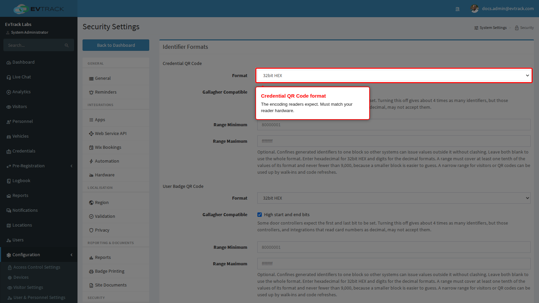Viewport: 539px width, 303px height.
Task: Click the search magnifier icon in sidebar
Action: (x=67, y=45)
